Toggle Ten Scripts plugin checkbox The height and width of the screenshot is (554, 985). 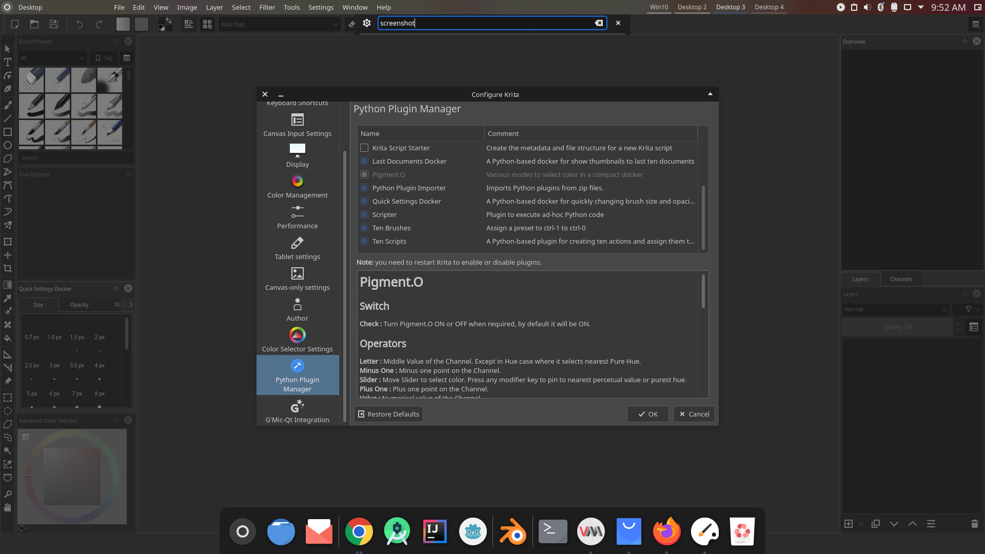click(x=364, y=241)
